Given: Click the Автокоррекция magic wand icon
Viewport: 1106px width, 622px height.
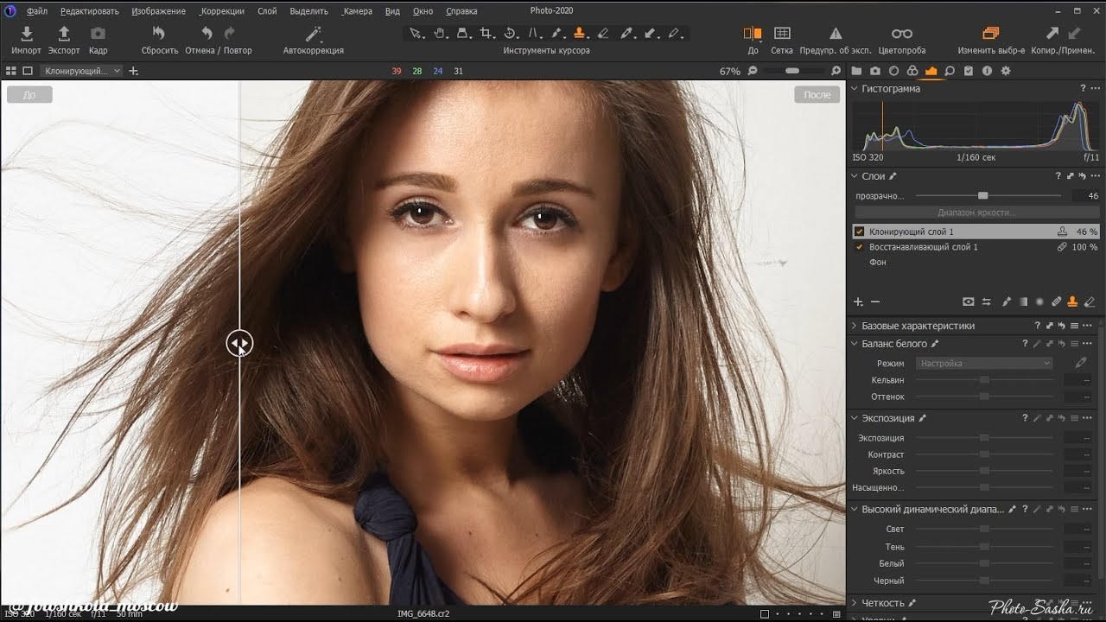Looking at the screenshot, I should [314, 34].
